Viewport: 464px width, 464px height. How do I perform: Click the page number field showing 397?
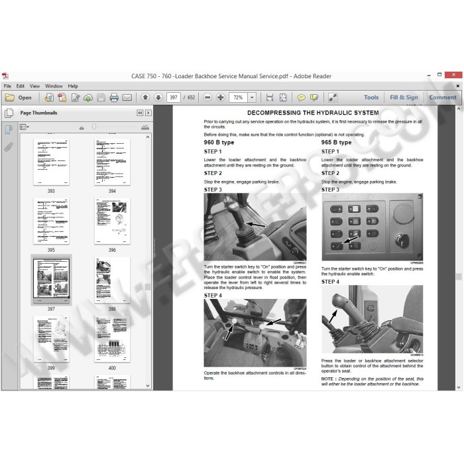tap(174, 97)
